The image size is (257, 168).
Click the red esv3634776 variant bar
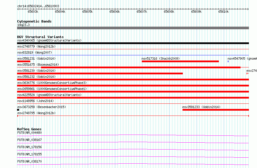point(133,86)
